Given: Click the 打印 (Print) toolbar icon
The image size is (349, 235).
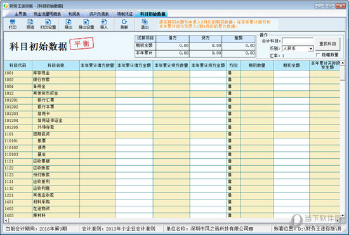Looking at the screenshot, I should 13,24.
